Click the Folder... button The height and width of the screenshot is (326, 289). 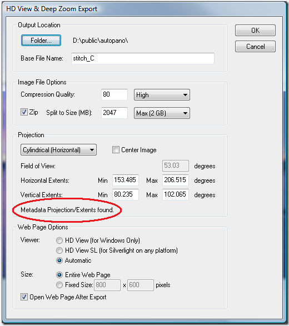tap(41, 41)
